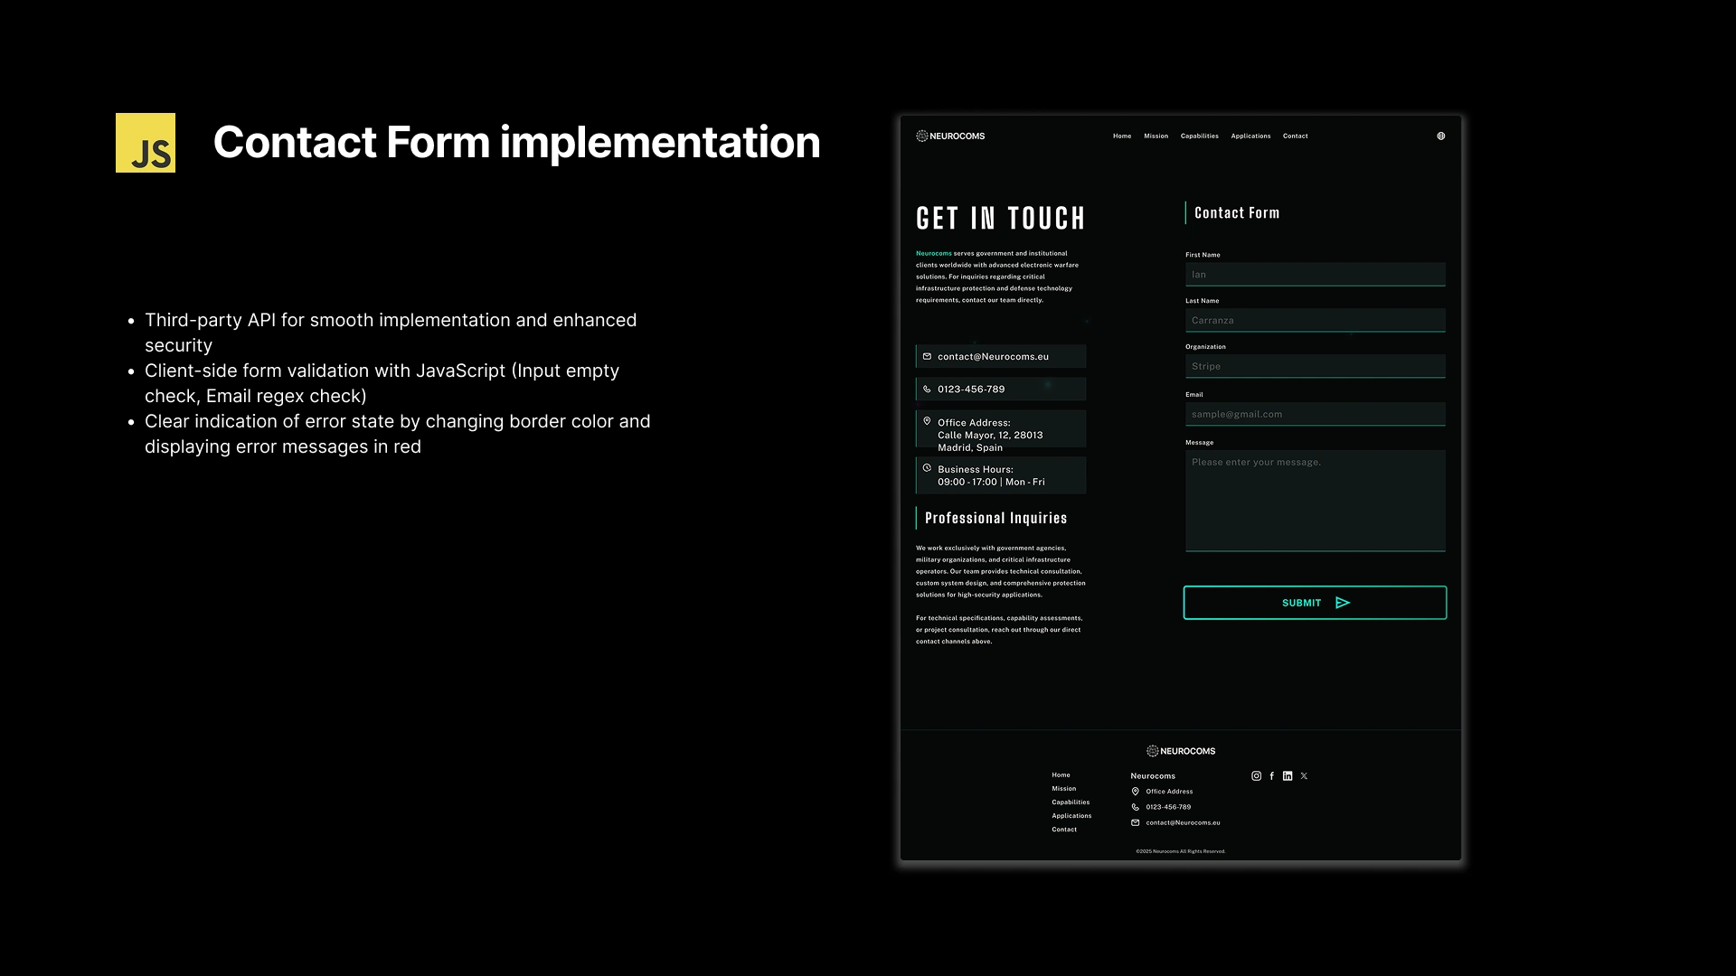Click the Instagram icon in footer

1256,776
